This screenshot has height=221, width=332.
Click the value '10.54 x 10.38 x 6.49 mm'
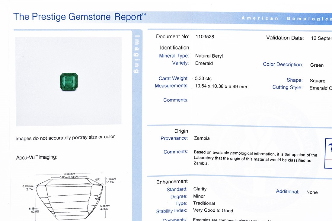tap(221, 86)
